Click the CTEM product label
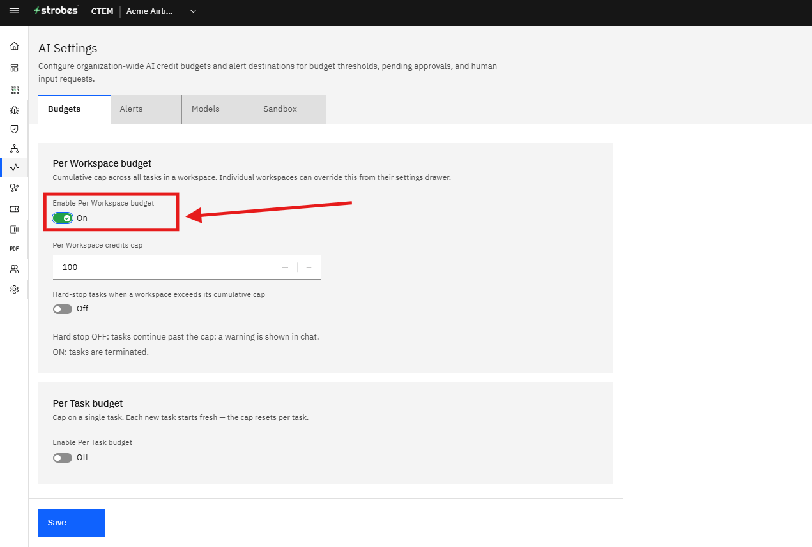This screenshot has width=812, height=547. point(102,11)
